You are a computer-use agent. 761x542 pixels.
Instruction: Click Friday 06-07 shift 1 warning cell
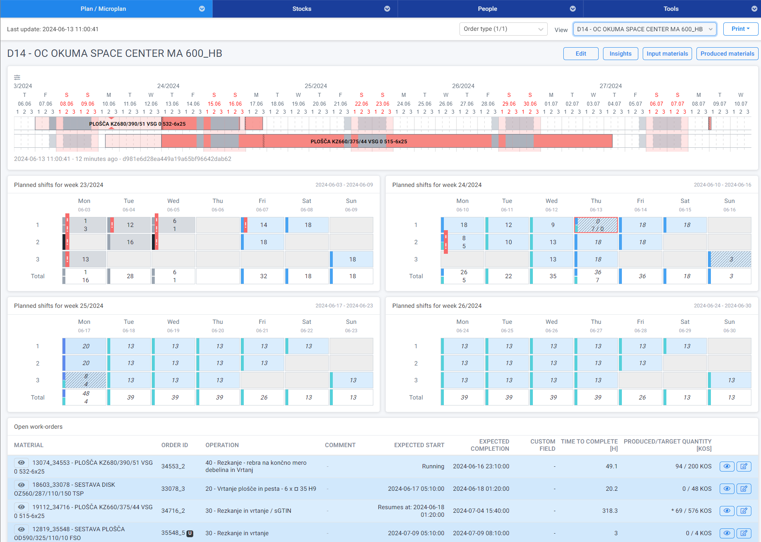pos(262,225)
